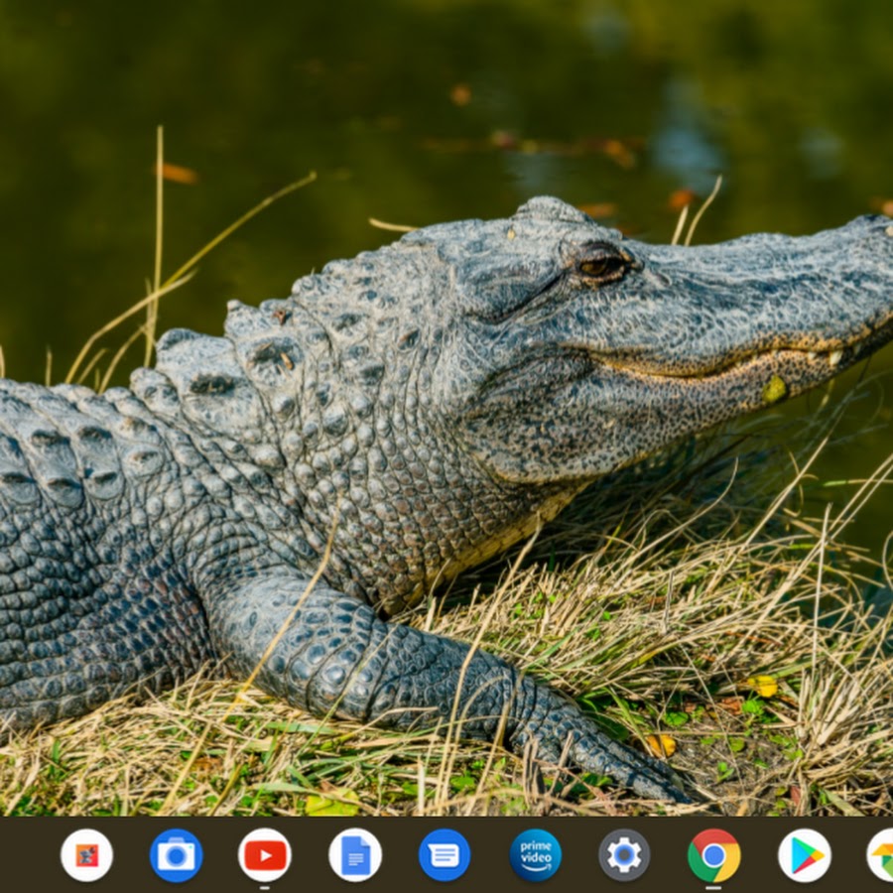Open the red game app in shelf
The image size is (893, 893).
86,855
